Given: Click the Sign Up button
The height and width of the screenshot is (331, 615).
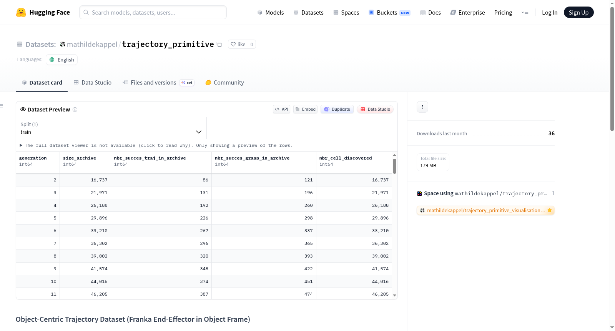Looking at the screenshot, I should (x=578, y=12).
